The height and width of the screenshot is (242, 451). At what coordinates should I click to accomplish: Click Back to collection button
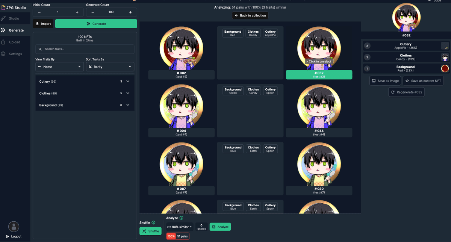coord(250,15)
